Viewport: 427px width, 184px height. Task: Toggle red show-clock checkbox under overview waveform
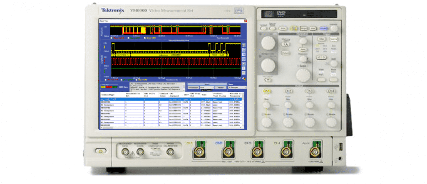(x=112, y=38)
